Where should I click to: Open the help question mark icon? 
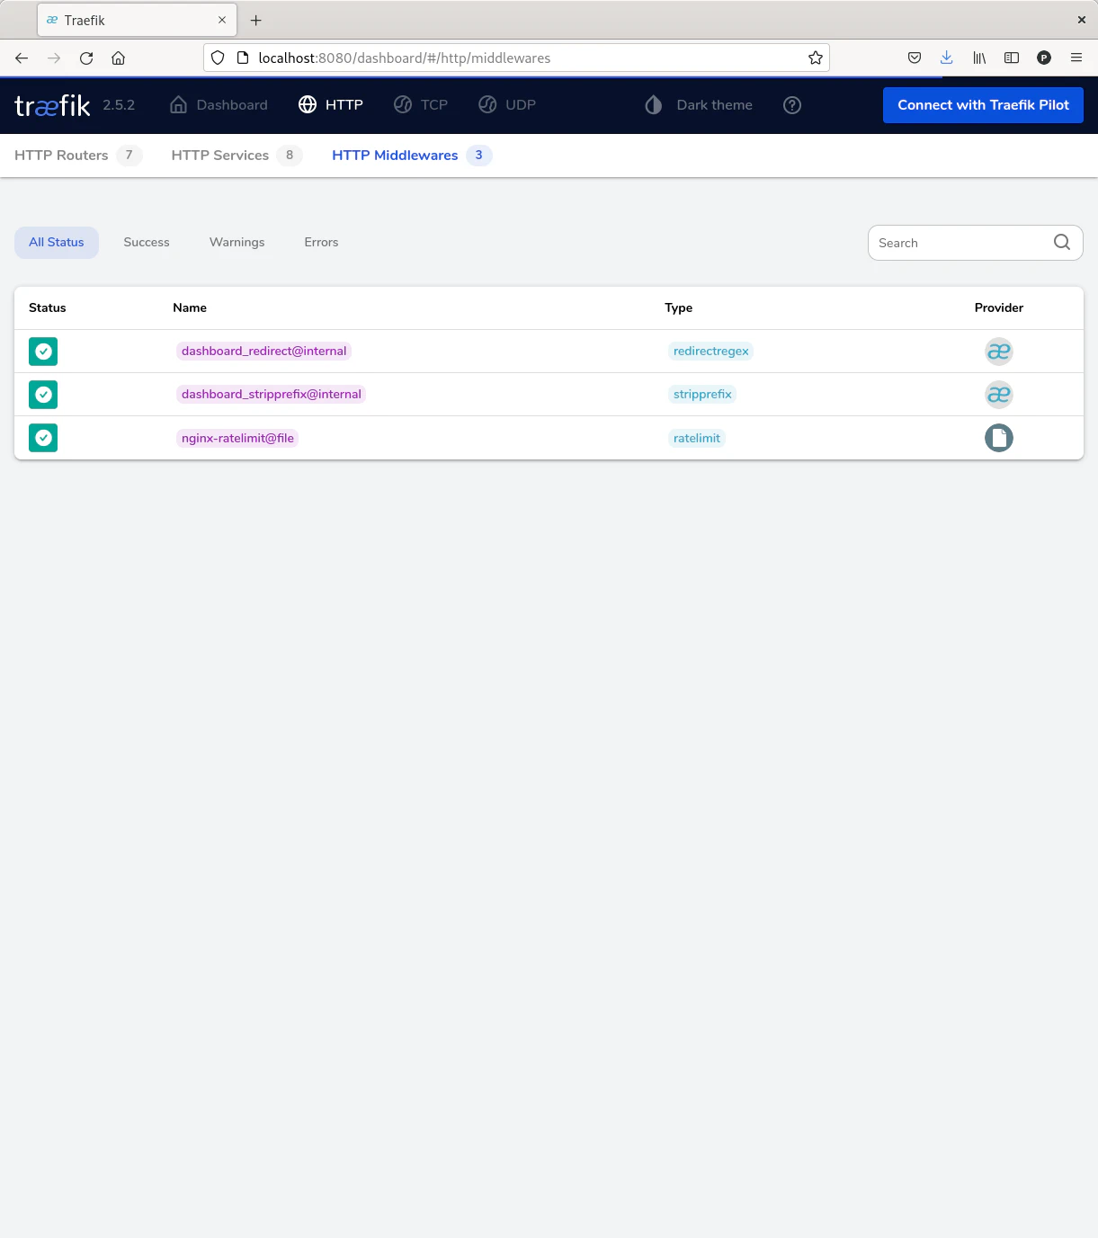(791, 105)
